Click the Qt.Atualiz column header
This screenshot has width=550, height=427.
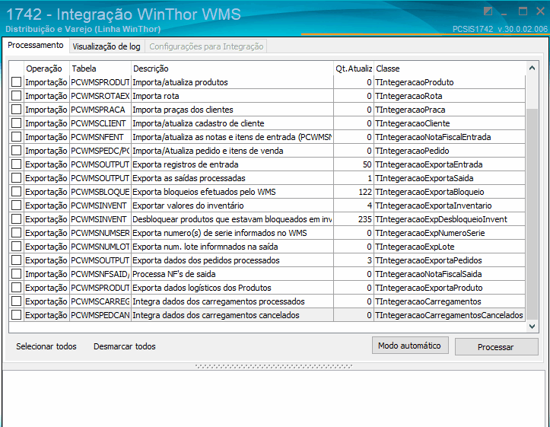pos(354,69)
